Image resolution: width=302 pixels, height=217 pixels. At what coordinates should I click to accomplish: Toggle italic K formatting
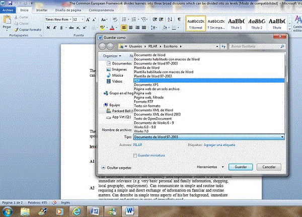pos(55,28)
